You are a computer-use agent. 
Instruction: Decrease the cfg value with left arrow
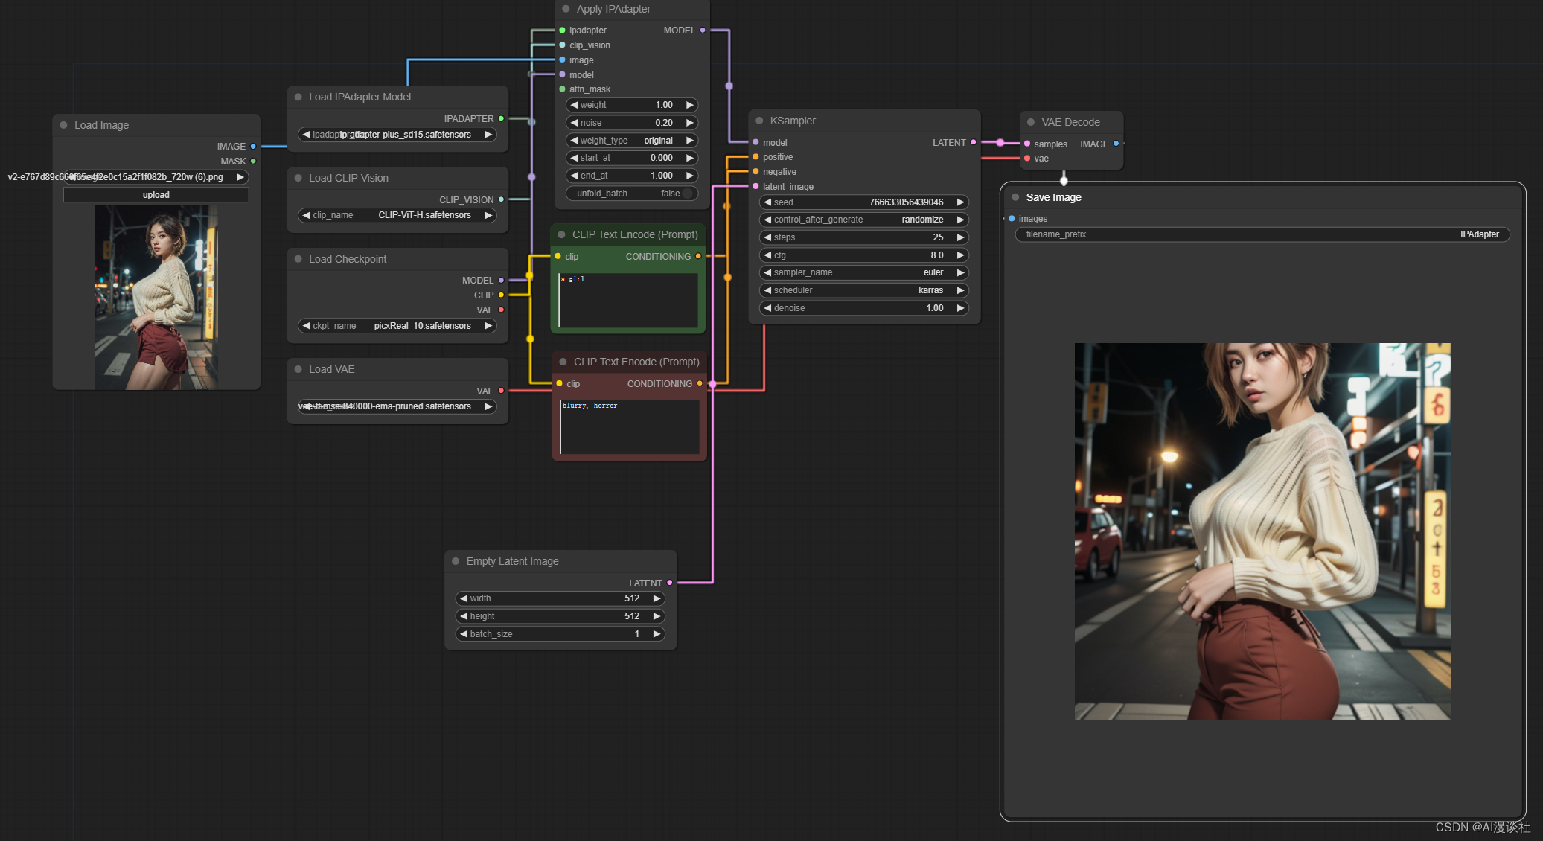(767, 255)
